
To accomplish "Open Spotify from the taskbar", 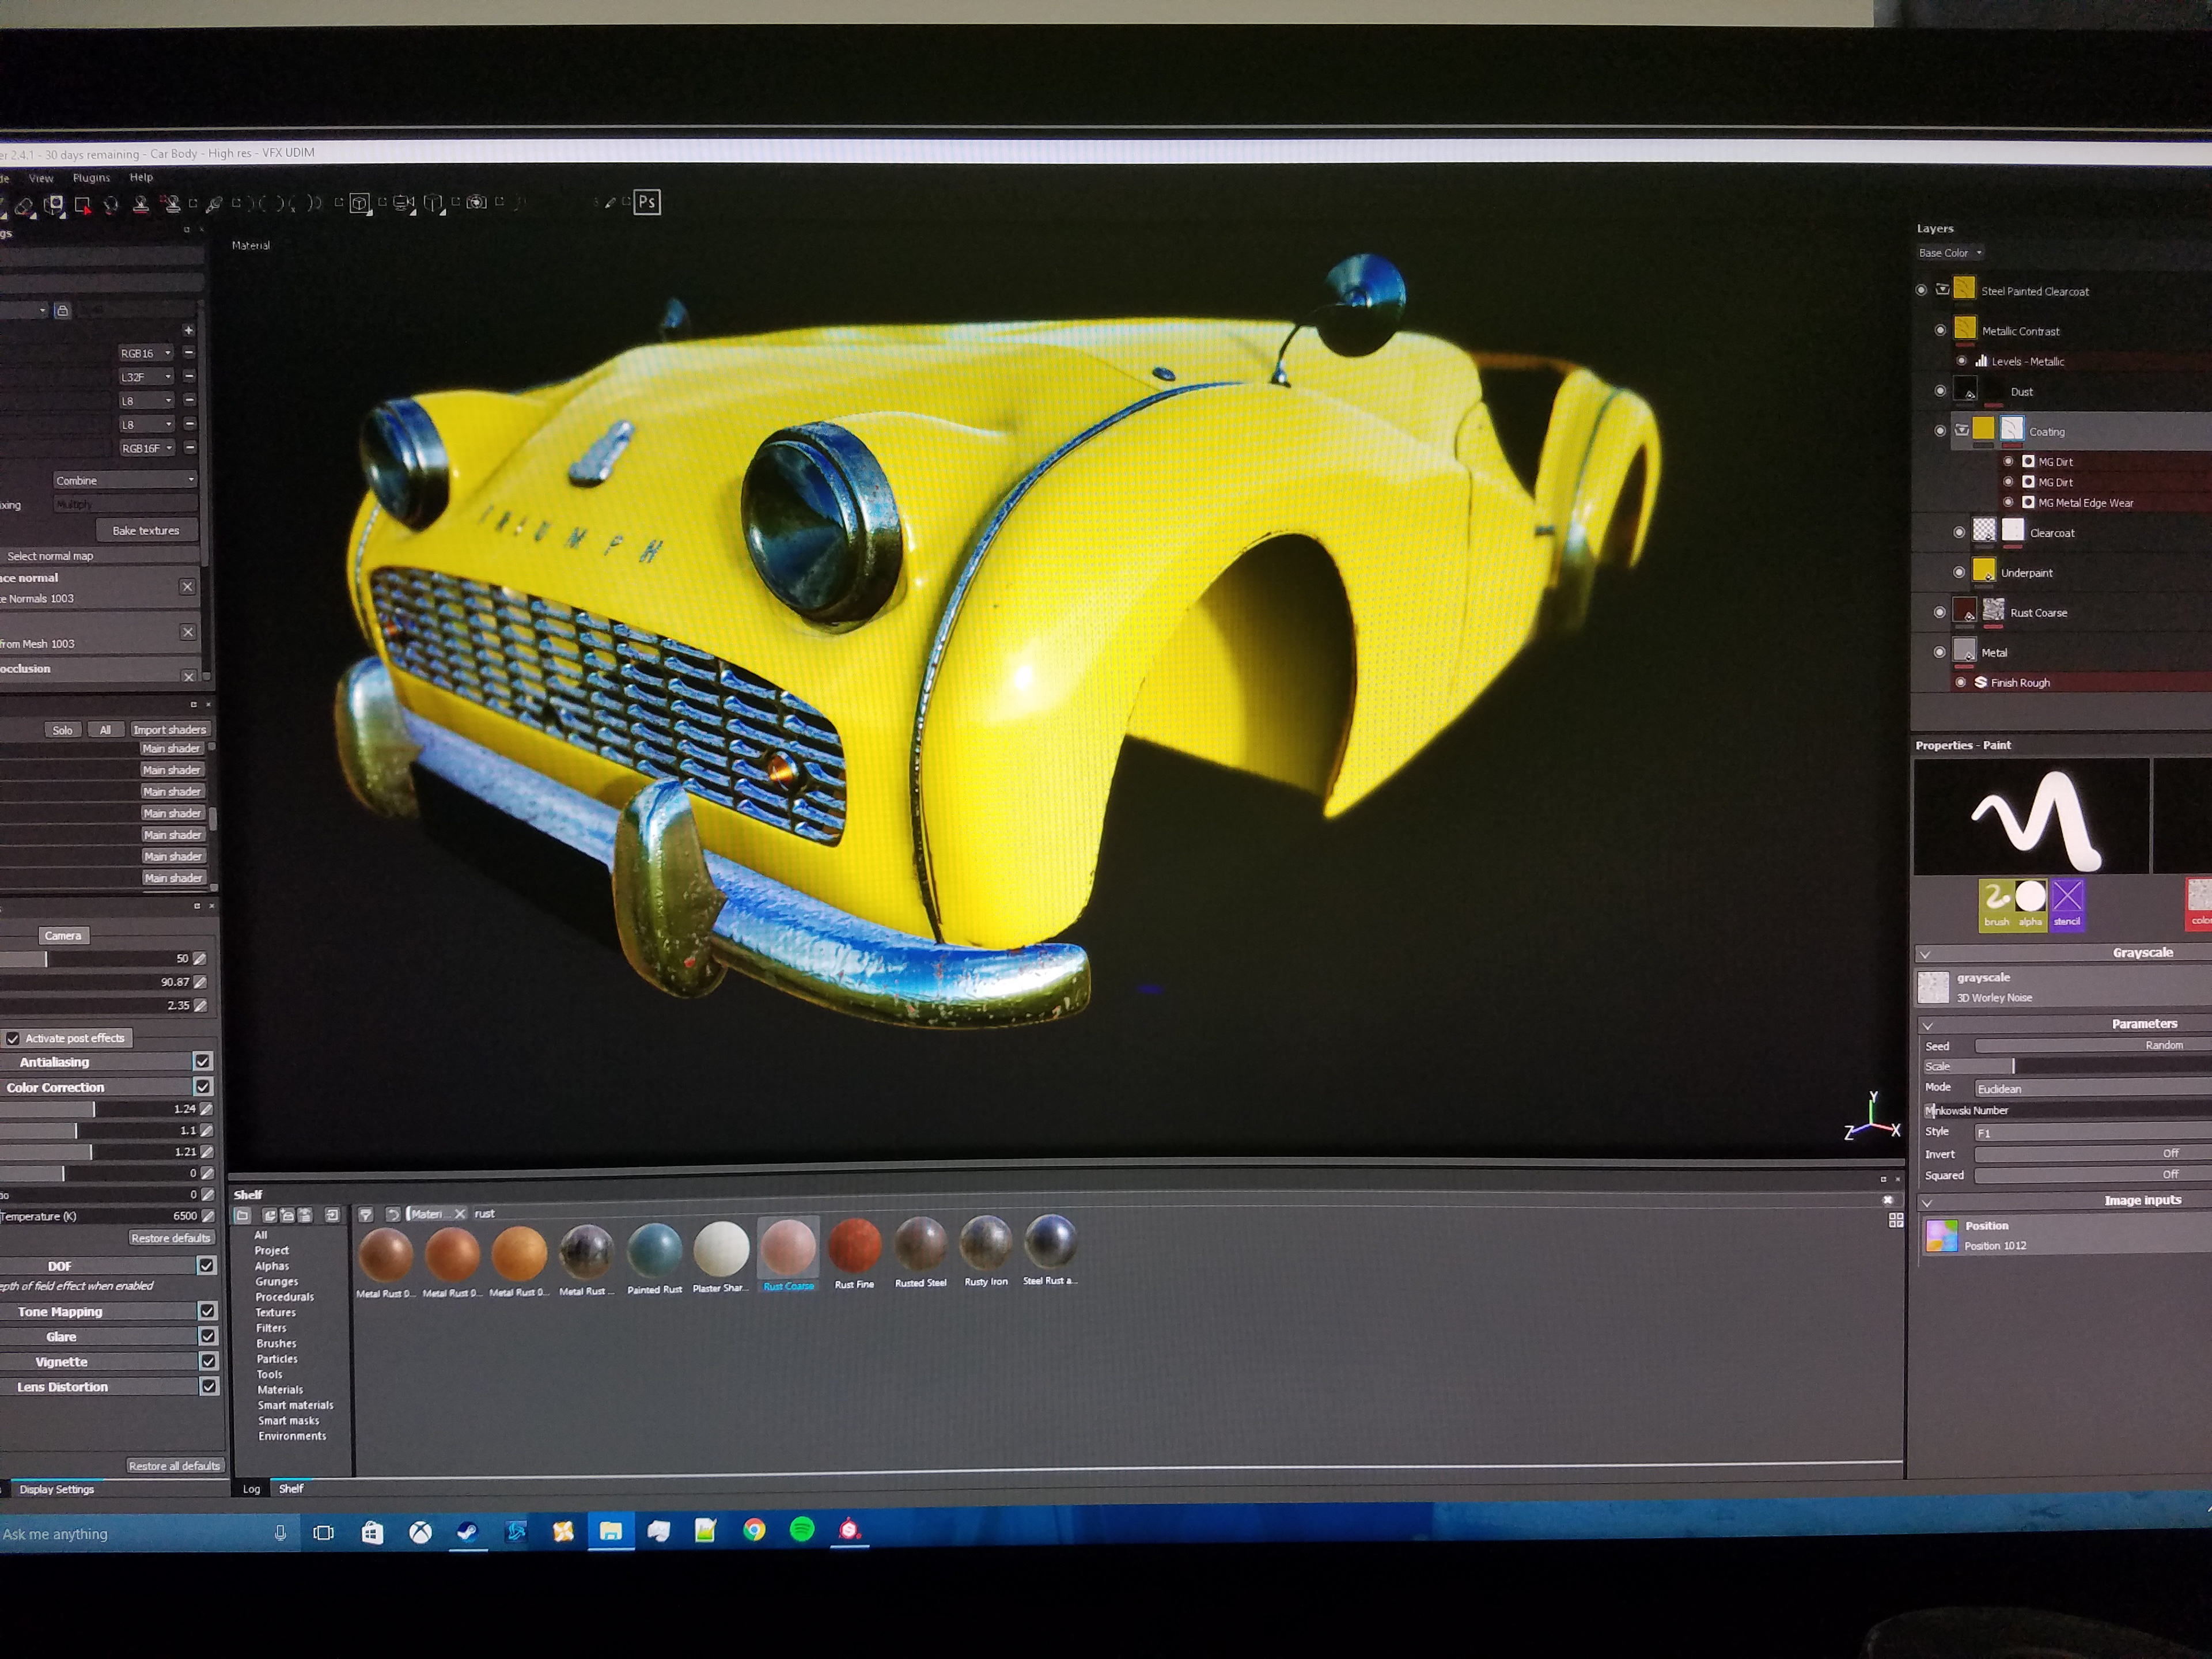I will [801, 1529].
